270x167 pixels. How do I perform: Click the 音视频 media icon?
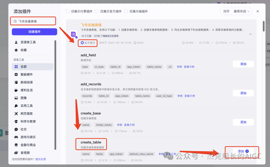(16, 153)
